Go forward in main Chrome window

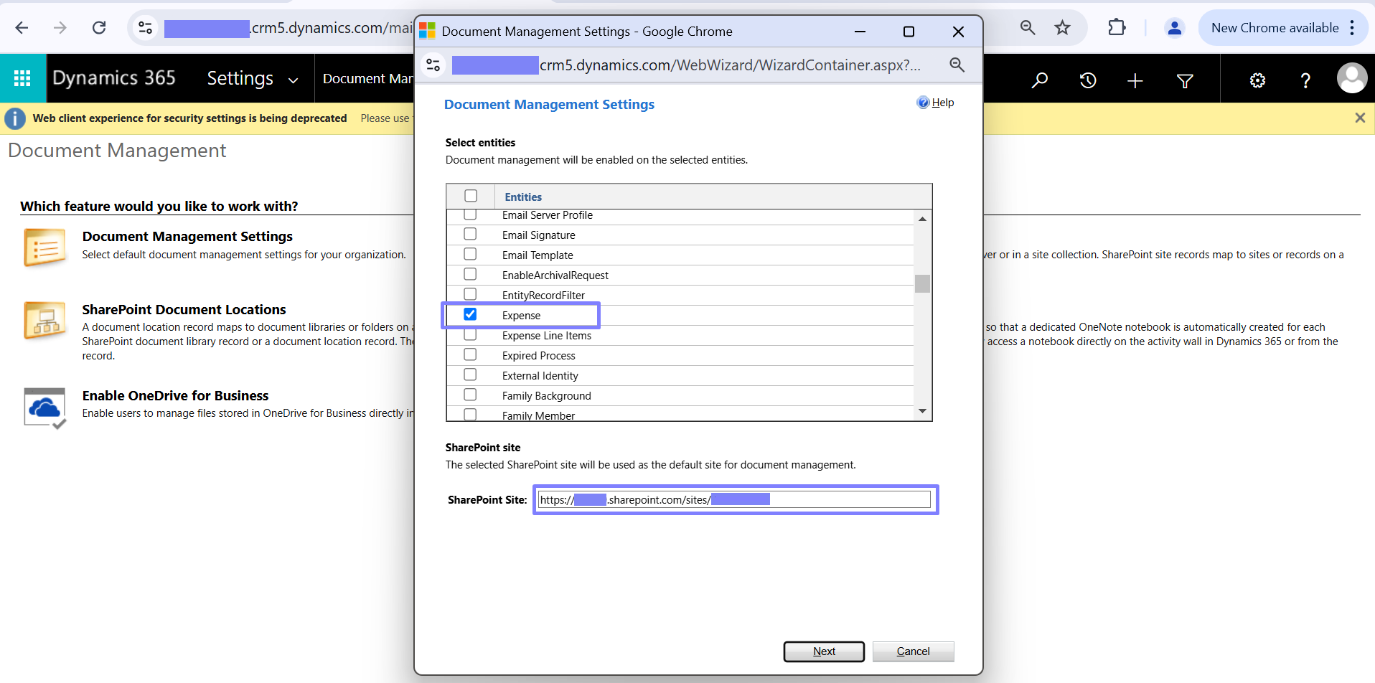pyautogui.click(x=60, y=28)
